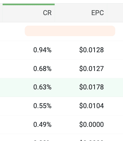
Task: Select the 0.49% CR value
Action: [x=42, y=125]
